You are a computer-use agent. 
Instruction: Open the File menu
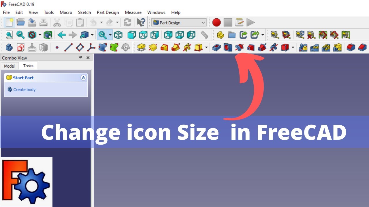click(6, 12)
